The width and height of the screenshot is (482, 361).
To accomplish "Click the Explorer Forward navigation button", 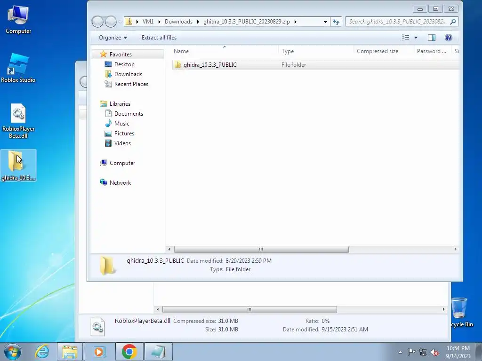I will point(111,22).
